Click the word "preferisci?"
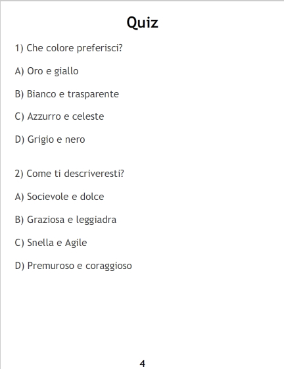This screenshot has height=369, width=284. (x=100, y=48)
